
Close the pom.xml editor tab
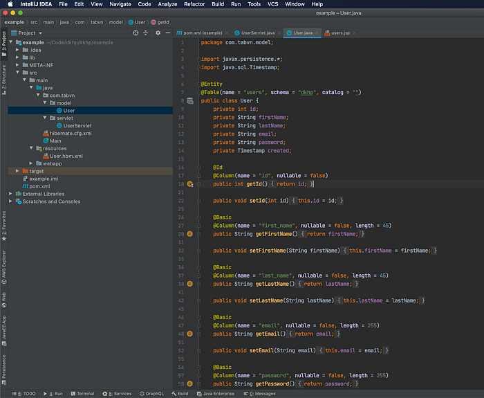click(x=228, y=33)
